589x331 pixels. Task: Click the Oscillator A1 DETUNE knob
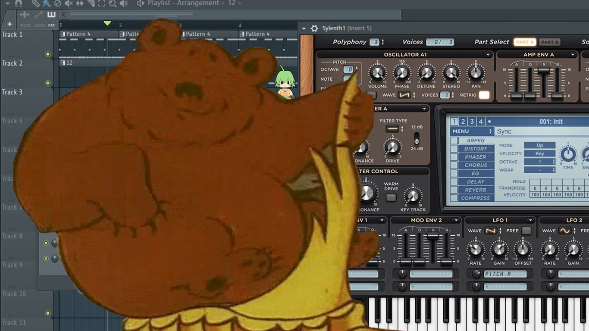click(x=426, y=73)
